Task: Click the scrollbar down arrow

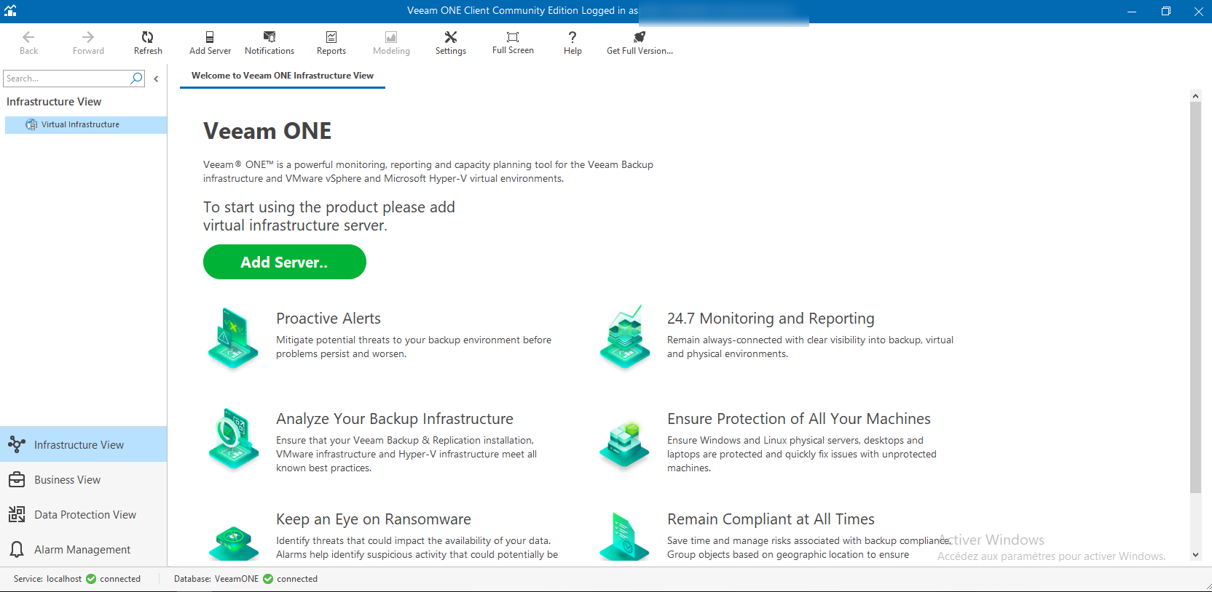Action: pos(1195,555)
